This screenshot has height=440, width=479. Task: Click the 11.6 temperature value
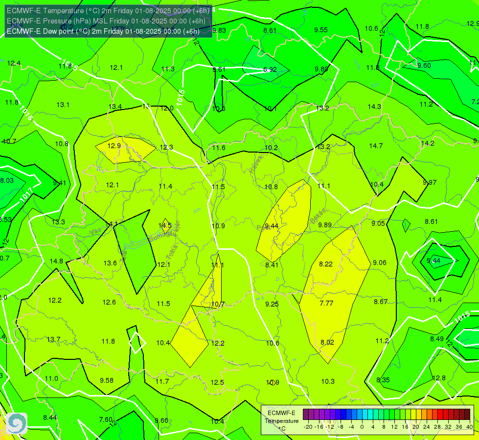tap(219, 148)
